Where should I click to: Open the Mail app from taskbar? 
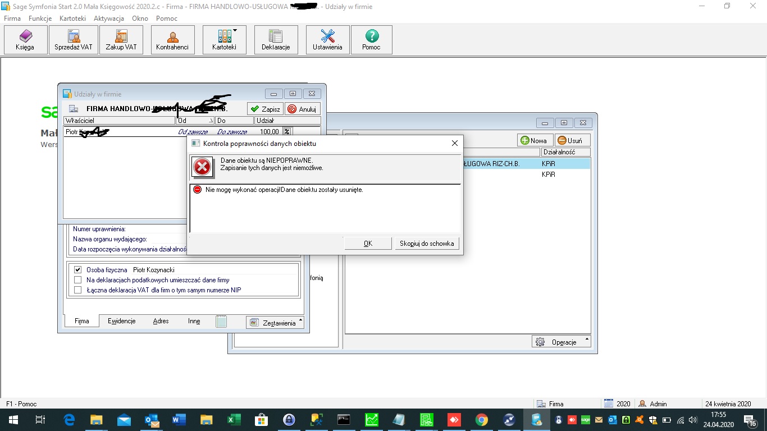click(x=124, y=420)
